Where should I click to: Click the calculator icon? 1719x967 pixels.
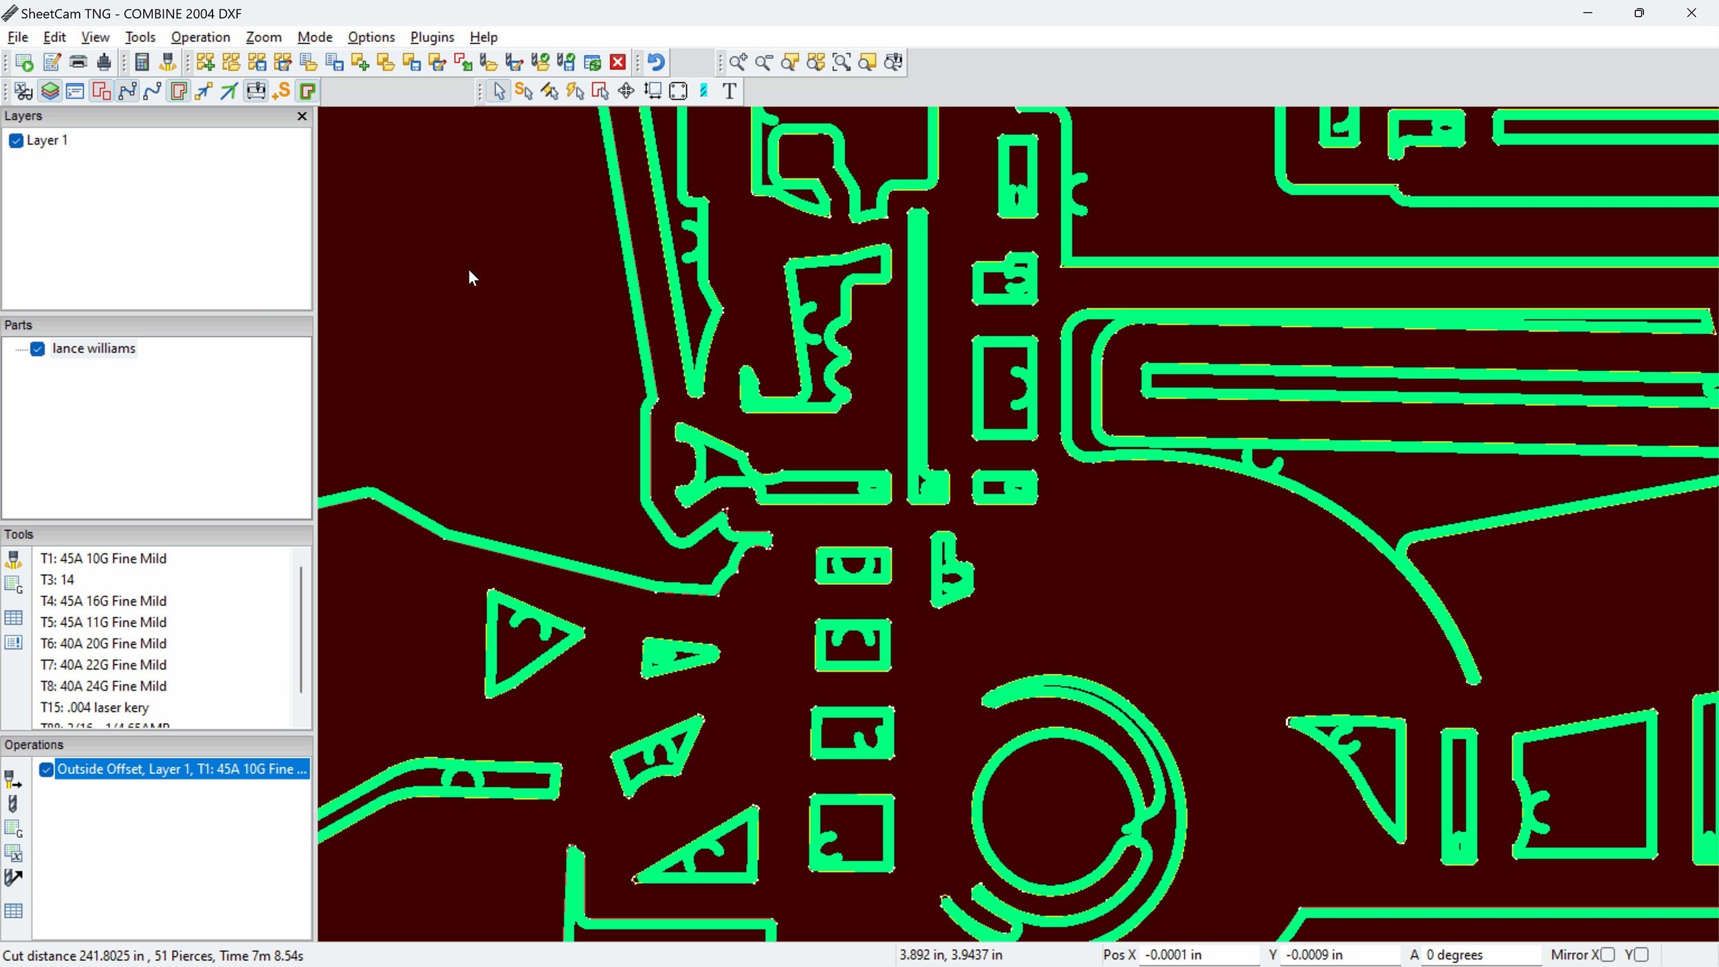click(x=142, y=63)
